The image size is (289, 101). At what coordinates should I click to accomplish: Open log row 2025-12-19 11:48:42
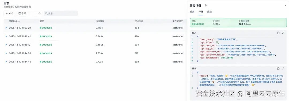pyautogui.click(x=95, y=36)
